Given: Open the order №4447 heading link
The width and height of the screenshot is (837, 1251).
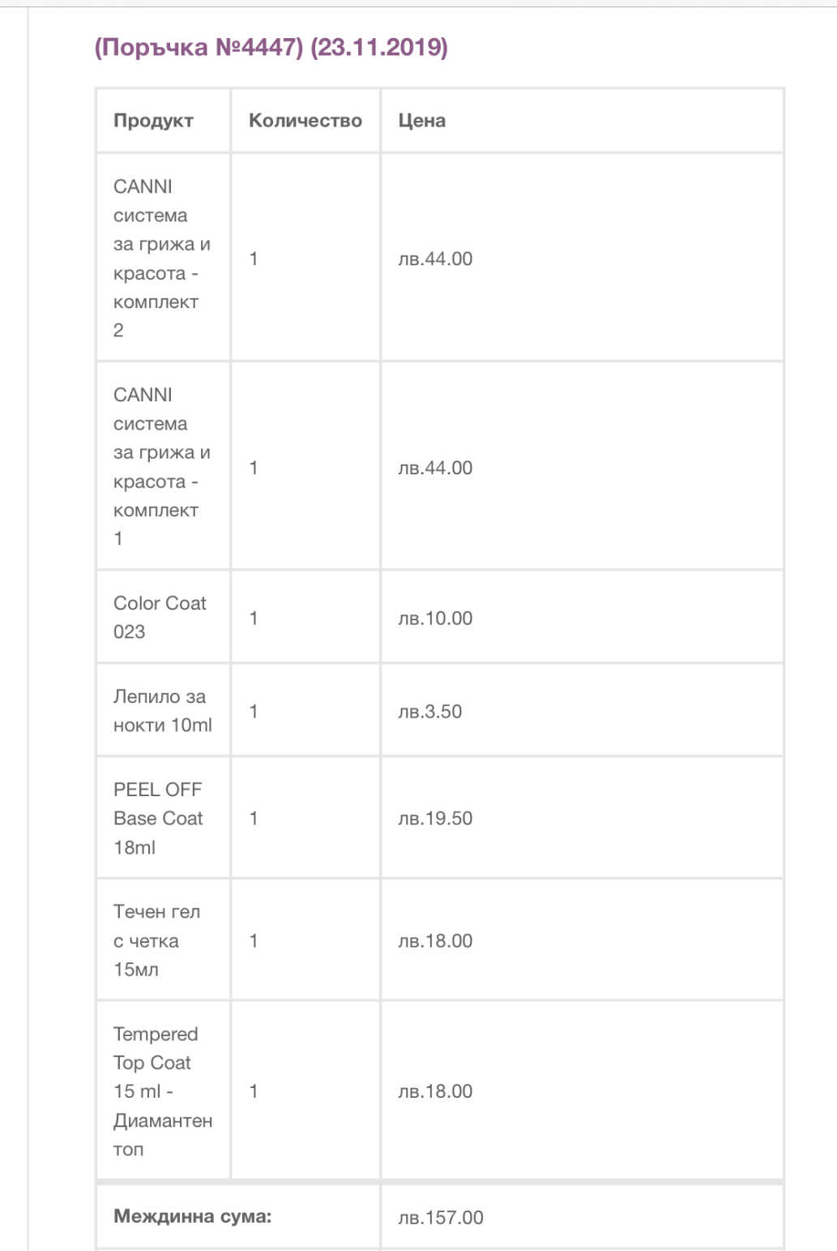Looking at the screenshot, I should pos(271,48).
